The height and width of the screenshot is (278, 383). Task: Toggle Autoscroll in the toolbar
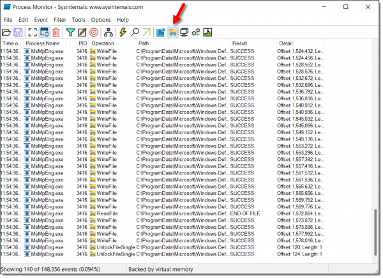(x=45, y=33)
